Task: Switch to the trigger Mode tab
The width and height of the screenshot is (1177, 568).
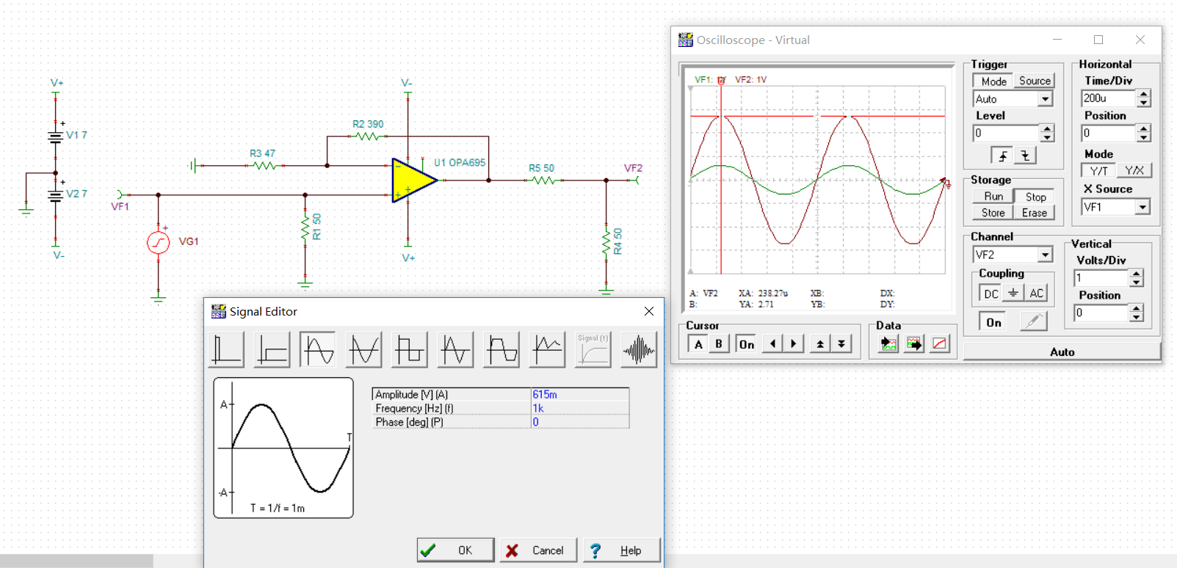Action: tap(993, 81)
